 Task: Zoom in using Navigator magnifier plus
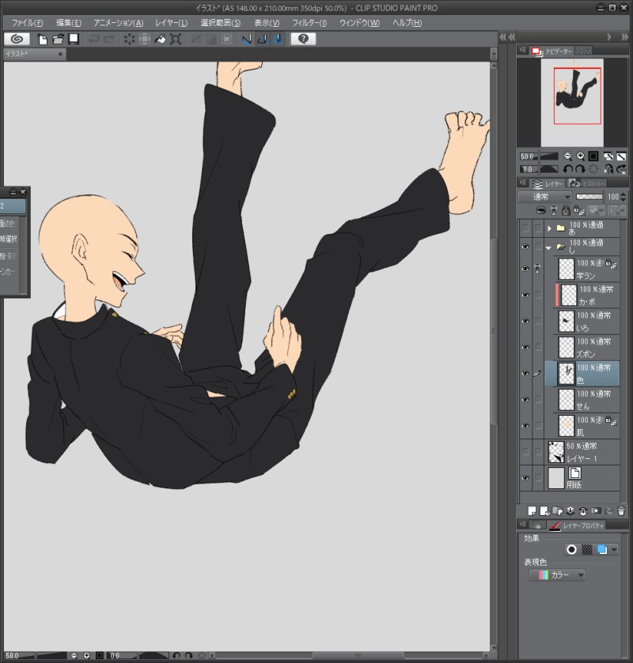pos(581,156)
